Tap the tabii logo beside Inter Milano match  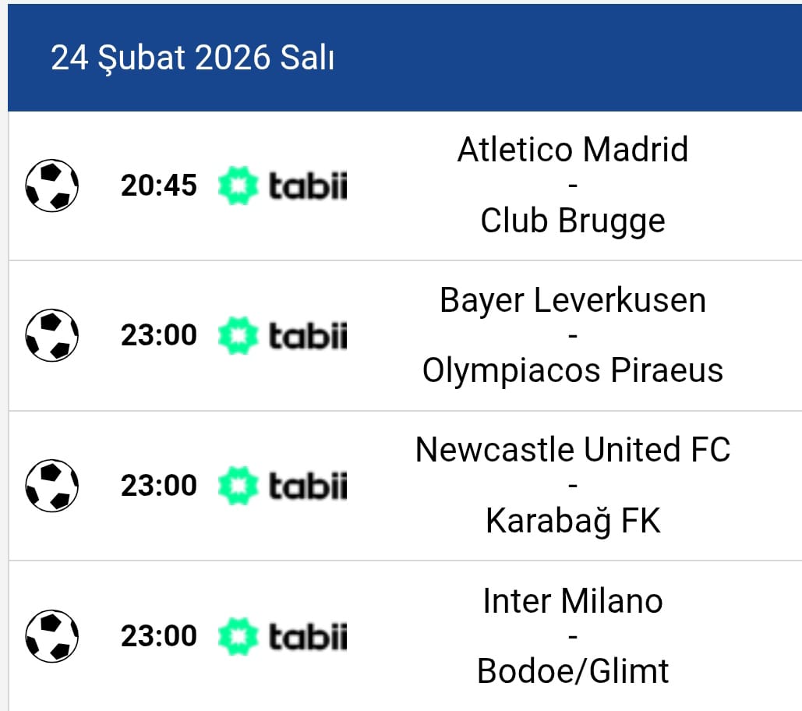coord(282,637)
